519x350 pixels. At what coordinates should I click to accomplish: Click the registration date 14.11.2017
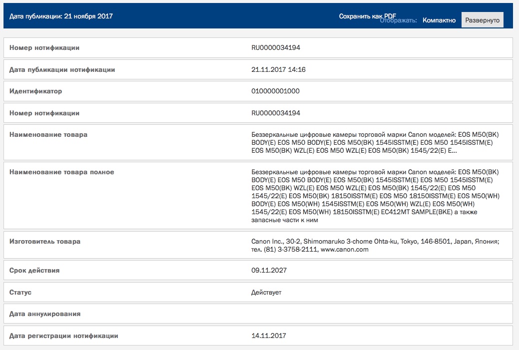[x=268, y=336]
